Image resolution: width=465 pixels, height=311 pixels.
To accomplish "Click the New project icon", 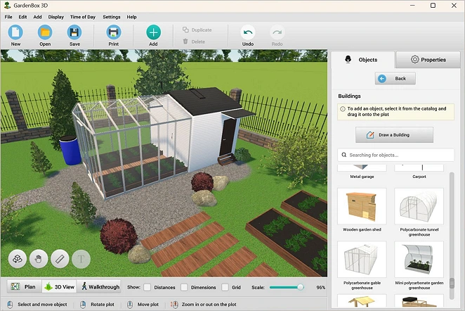I will click(15, 32).
